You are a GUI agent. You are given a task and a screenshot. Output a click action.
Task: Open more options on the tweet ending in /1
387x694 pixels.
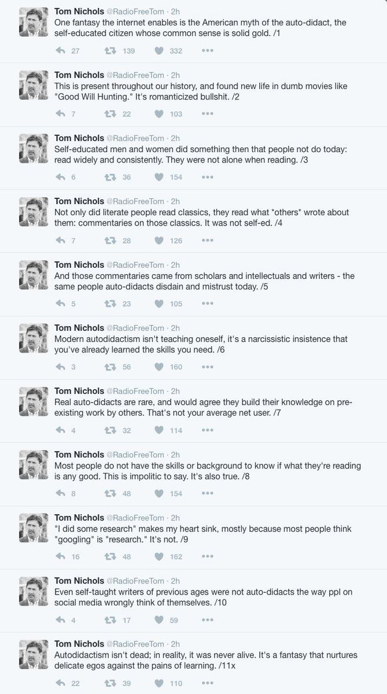pyautogui.click(x=207, y=51)
